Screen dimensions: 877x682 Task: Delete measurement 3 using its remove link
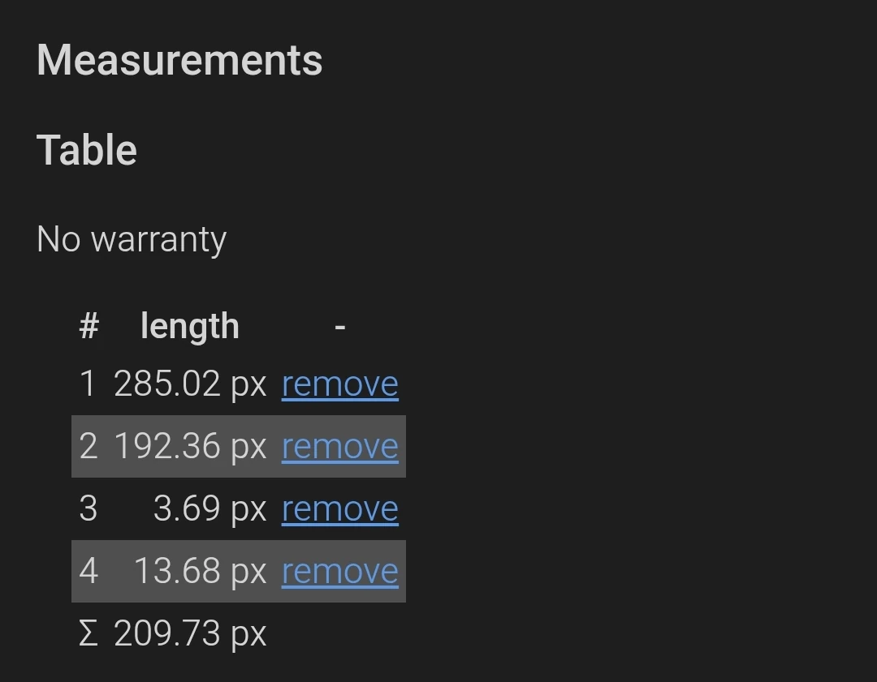pyautogui.click(x=339, y=509)
